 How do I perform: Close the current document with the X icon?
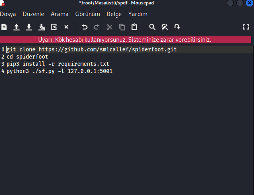click(66, 27)
